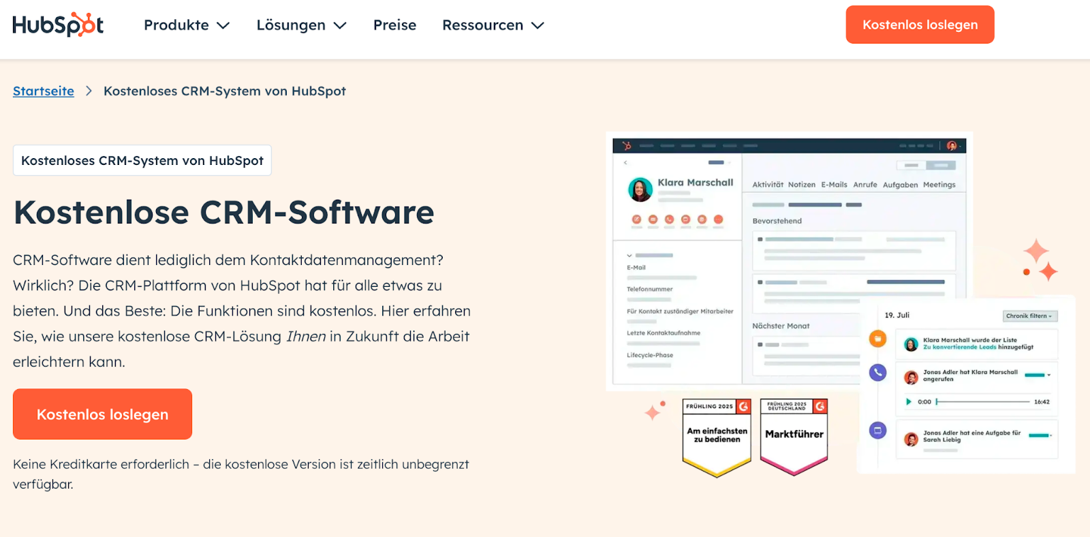The width and height of the screenshot is (1090, 537).
Task: Click the Für Kontakt zuständiger Mitarbeiter label
Action: click(680, 311)
